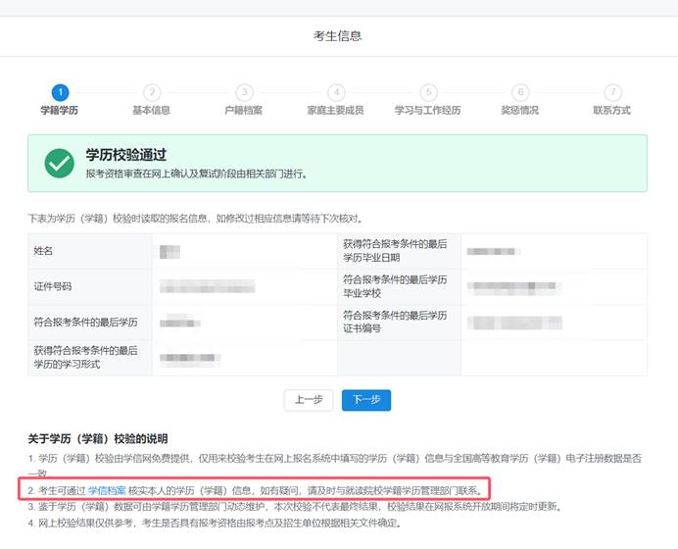The height and width of the screenshot is (549, 678).
Task: Switch to the 户籍档案 step label
Action: coord(244,111)
